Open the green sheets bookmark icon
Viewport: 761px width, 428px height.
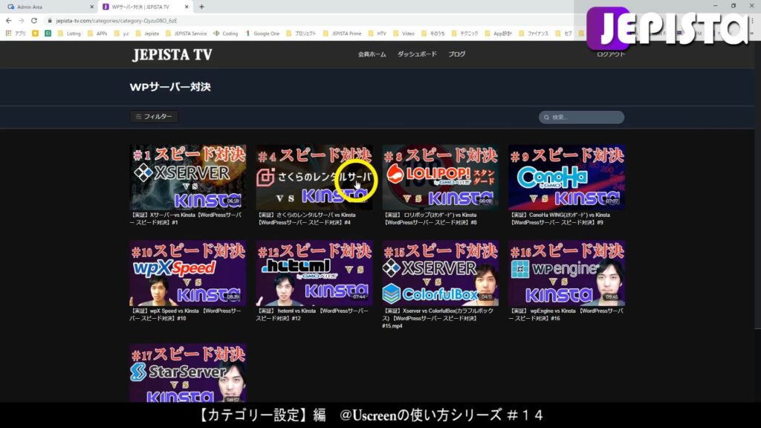coord(48,33)
